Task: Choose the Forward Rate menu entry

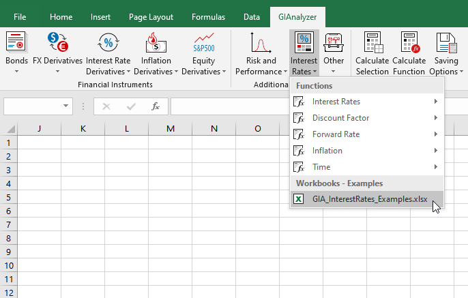Action: click(x=367, y=134)
